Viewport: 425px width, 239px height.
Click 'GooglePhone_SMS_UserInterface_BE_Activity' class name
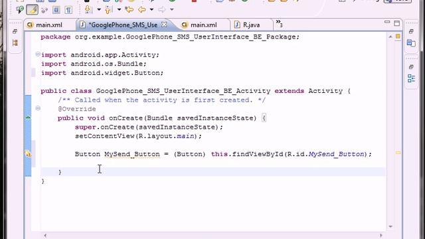[x=183, y=91]
